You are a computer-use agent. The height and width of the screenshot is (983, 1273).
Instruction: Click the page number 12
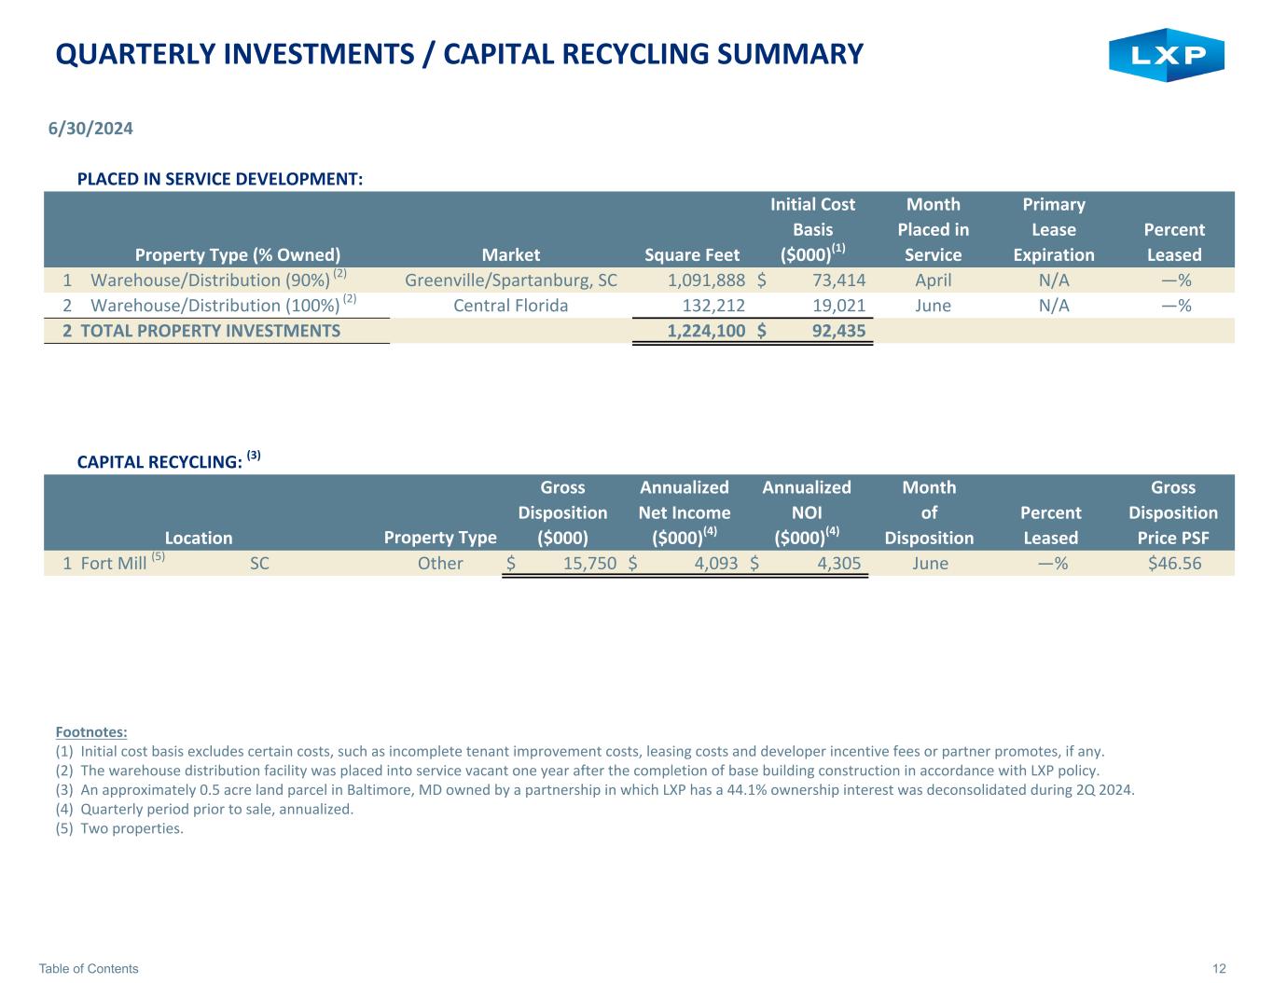coord(1218,968)
